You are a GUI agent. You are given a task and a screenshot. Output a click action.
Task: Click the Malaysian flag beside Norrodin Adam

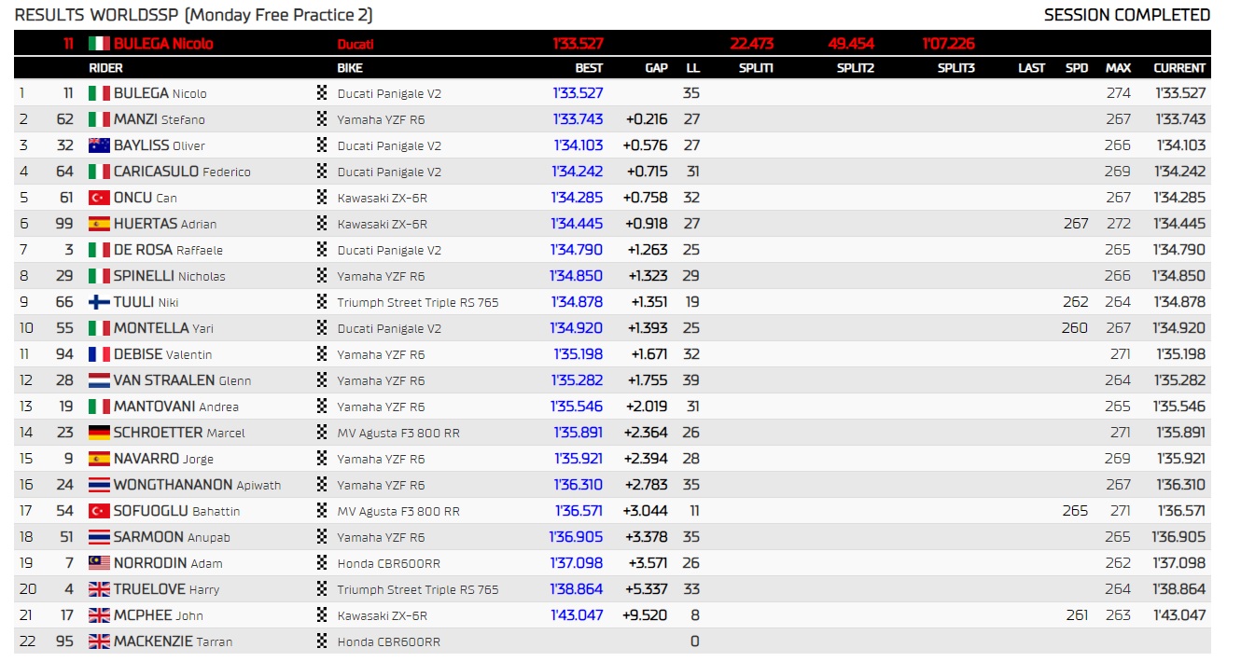click(x=99, y=563)
